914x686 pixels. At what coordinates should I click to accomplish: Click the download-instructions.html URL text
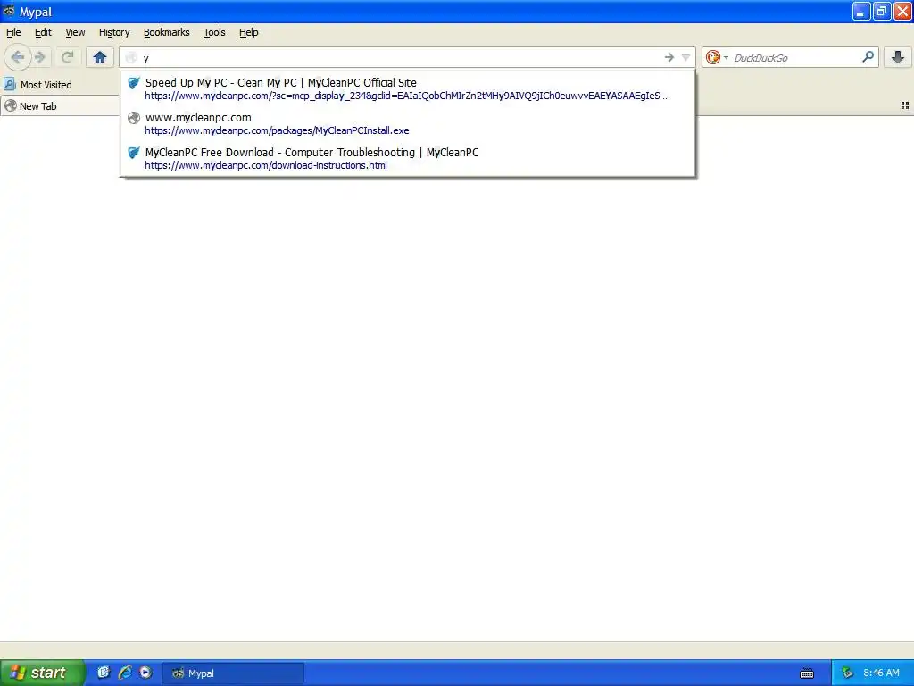(266, 165)
